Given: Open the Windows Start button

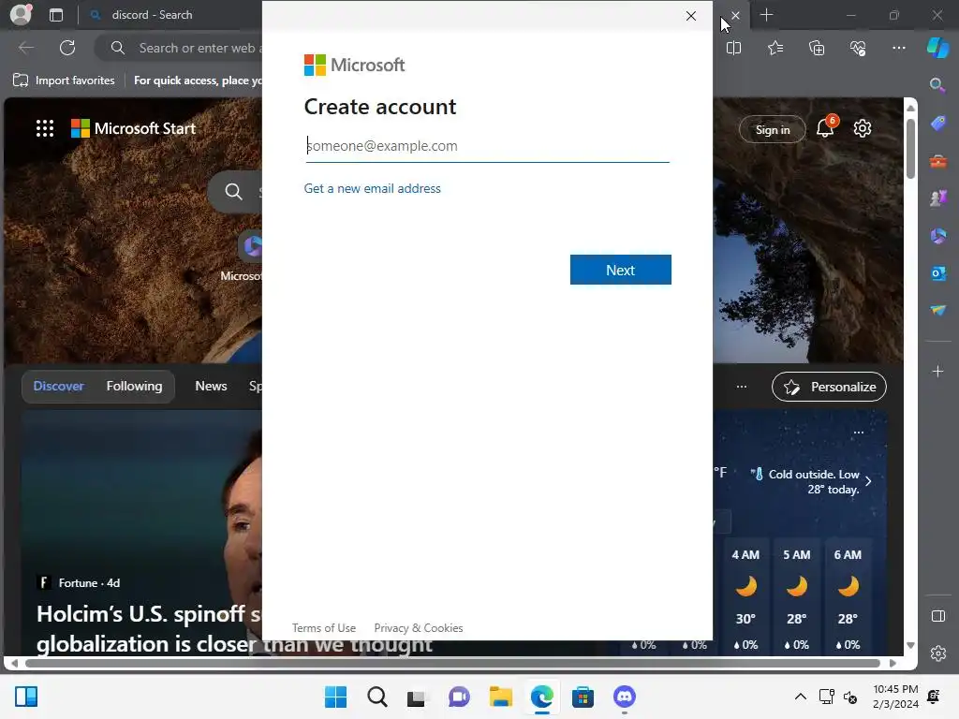Looking at the screenshot, I should [335, 697].
